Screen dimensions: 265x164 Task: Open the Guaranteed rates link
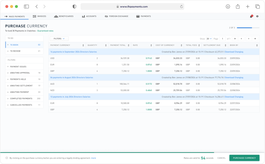pos(45,31)
